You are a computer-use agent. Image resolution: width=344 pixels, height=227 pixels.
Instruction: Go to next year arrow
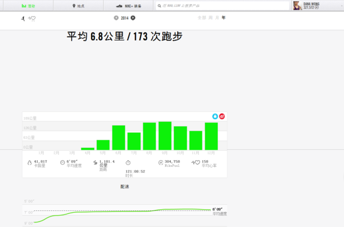[x=133, y=18]
